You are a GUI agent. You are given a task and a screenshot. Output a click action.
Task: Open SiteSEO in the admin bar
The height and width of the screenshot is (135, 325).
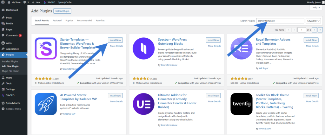pyautogui.click(x=49, y=2)
